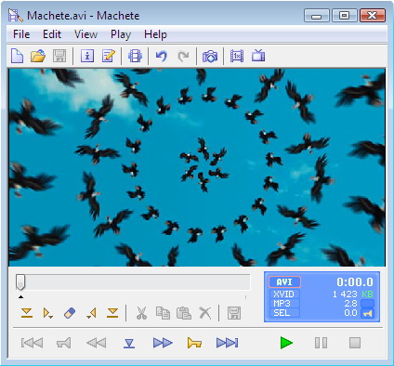This screenshot has width=394, height=366.
Task: Create a new file with blank page icon
Action: point(17,56)
